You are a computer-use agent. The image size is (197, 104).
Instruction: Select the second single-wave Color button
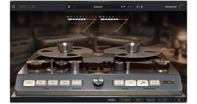(41, 83)
